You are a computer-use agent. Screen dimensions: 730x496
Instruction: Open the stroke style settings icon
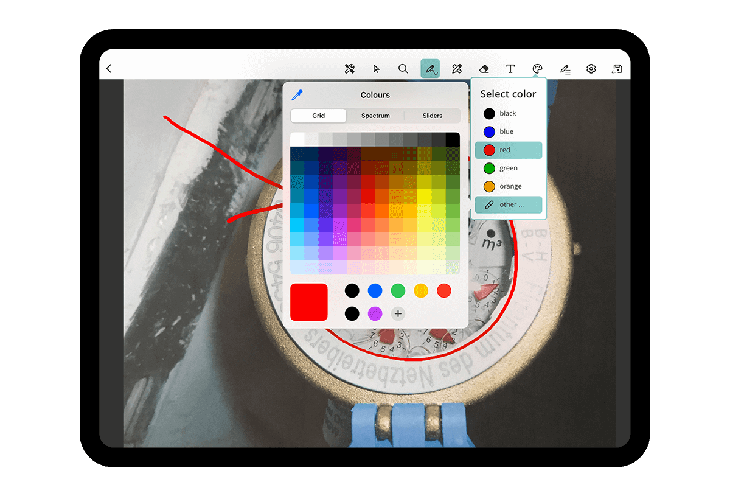[x=565, y=69]
